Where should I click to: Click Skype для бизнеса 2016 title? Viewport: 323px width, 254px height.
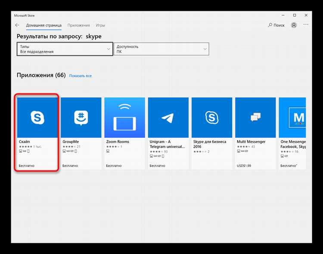tap(210, 144)
